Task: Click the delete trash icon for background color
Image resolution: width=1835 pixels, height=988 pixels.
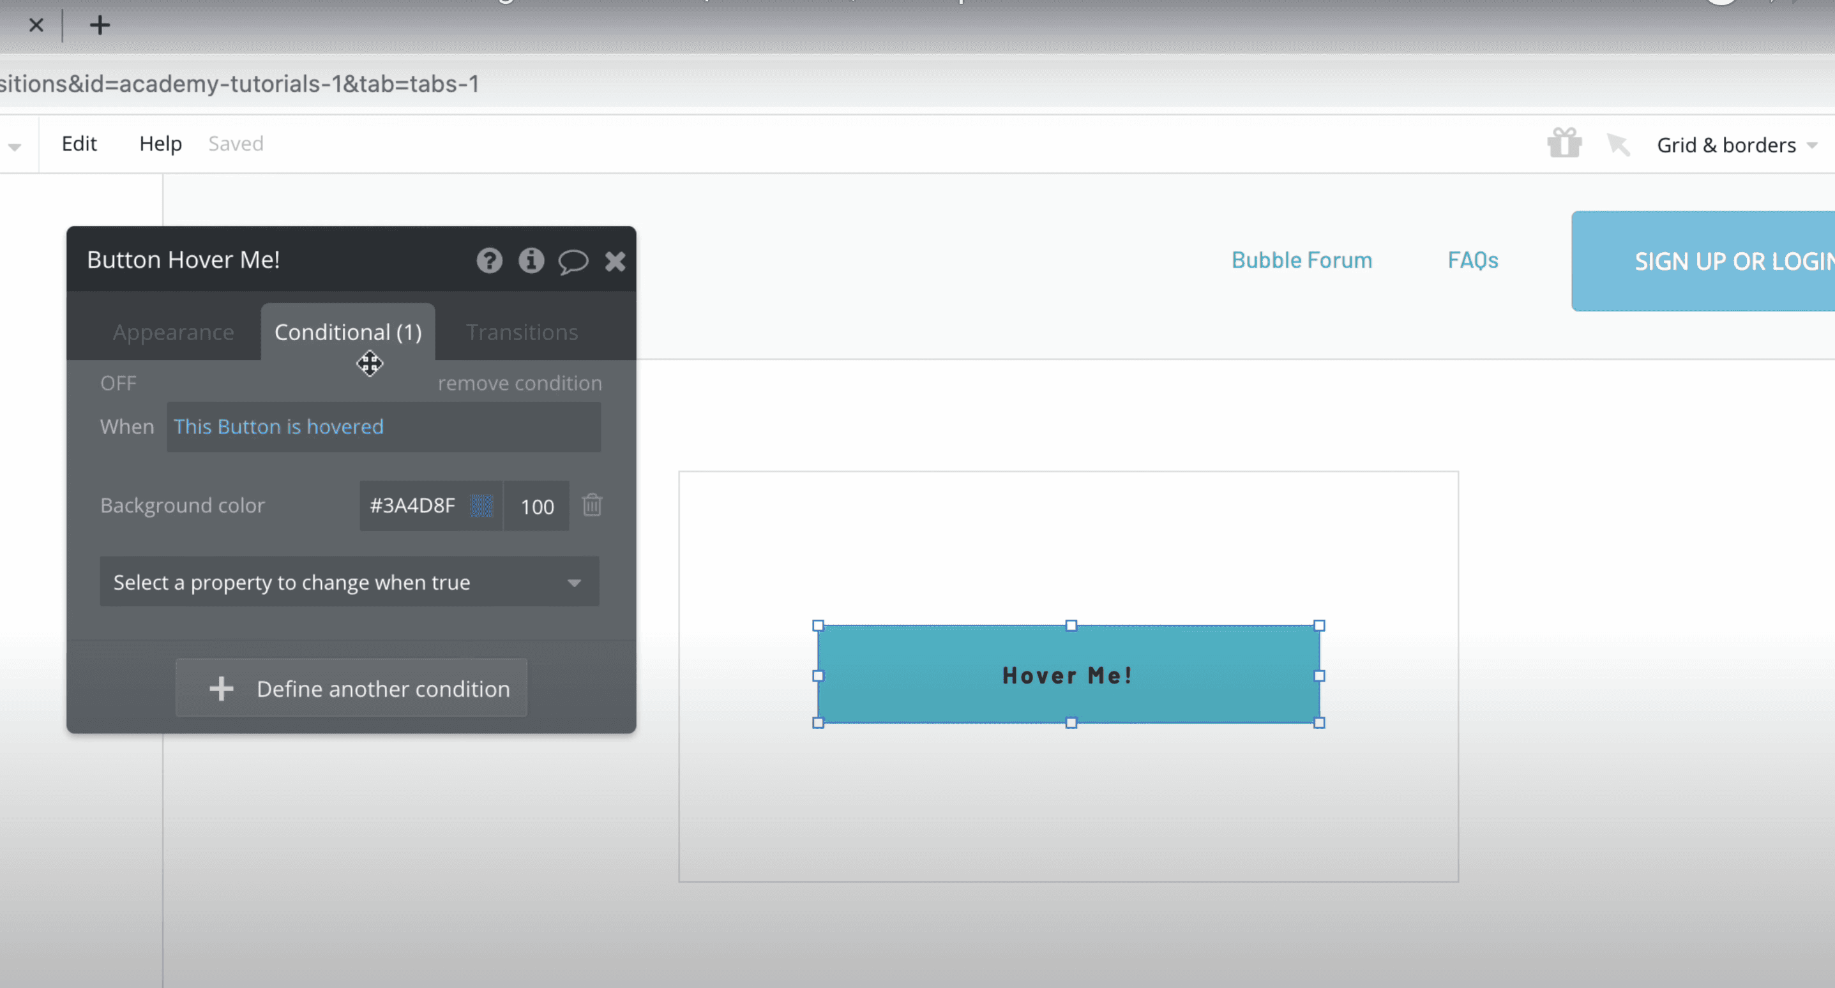Action: [593, 505]
